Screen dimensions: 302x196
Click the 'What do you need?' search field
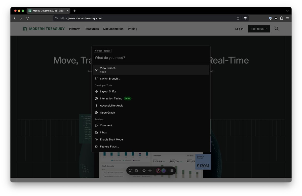pos(151,58)
